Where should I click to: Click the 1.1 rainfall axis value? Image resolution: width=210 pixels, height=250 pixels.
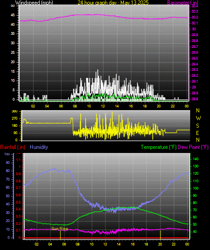point(18,160)
